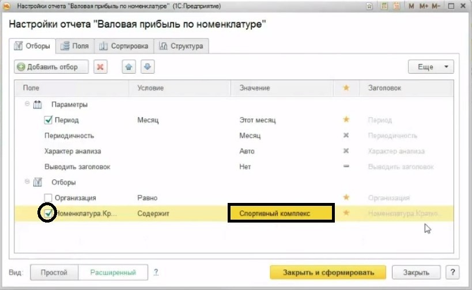Image resolution: width=472 pixels, height=290 pixels.
Task: Open the calculator icon in title bar
Action: pos(384,6)
